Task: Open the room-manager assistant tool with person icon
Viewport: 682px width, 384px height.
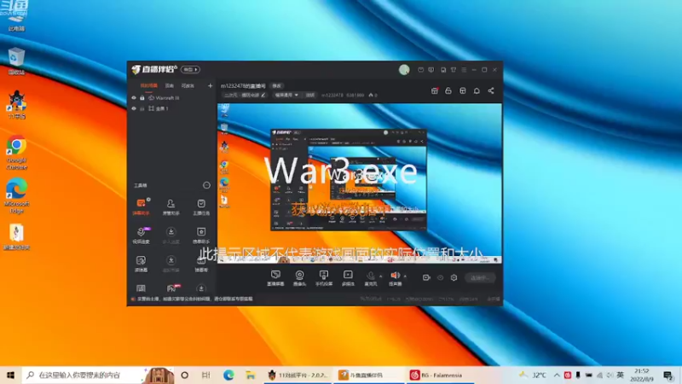Action: click(171, 207)
